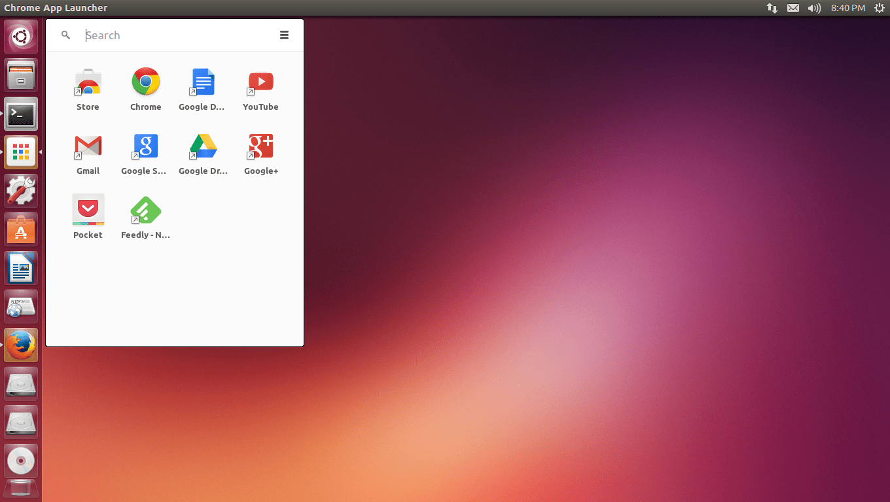Screen dimensions: 890x502
Task: Open the optical disc dock icon
Action: pos(21,461)
